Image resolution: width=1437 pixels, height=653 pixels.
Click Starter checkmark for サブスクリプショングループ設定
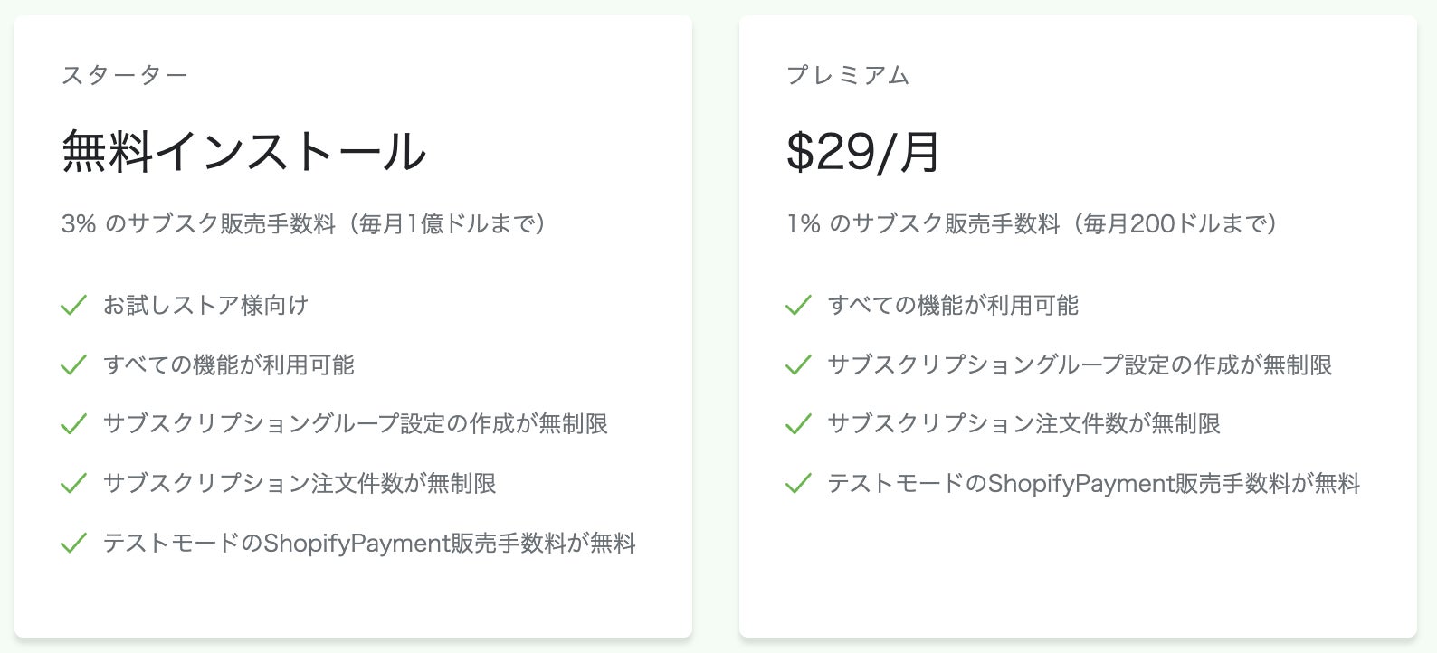73,424
